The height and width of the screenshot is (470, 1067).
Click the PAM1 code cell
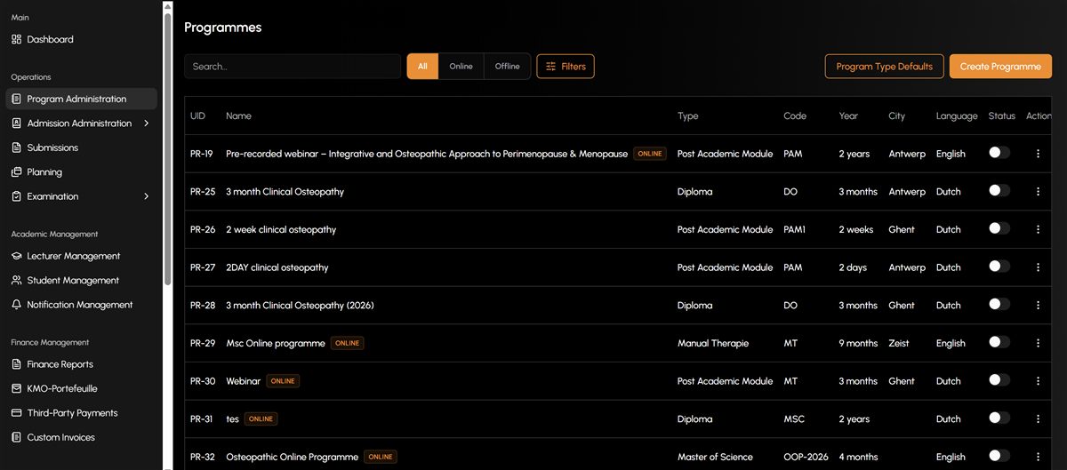795,229
